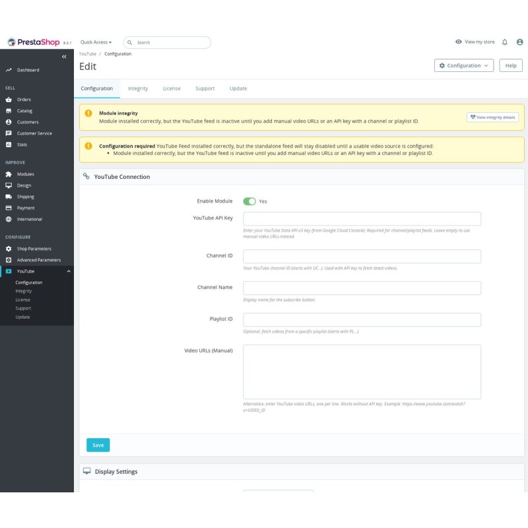Image resolution: width=528 pixels, height=528 pixels.
Task: Open the View my store link
Action: coord(475,42)
